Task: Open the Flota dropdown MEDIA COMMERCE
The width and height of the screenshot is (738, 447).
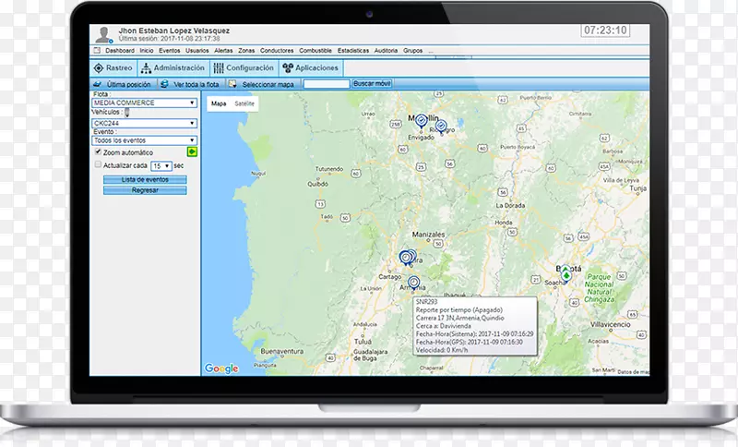Action: pos(145,103)
